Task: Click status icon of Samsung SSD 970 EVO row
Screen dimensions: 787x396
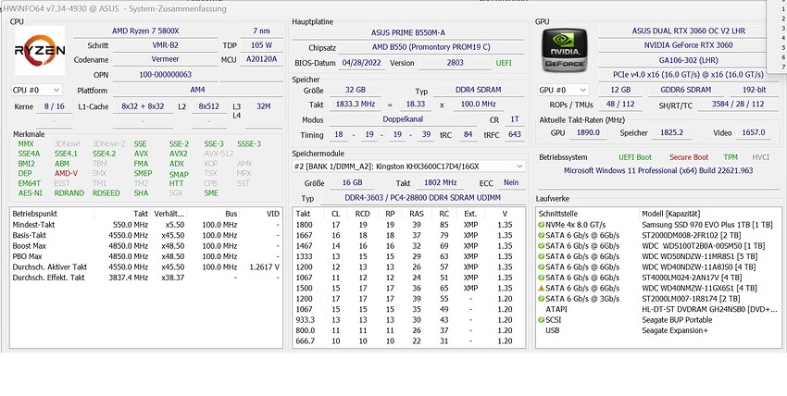Action: (x=541, y=225)
